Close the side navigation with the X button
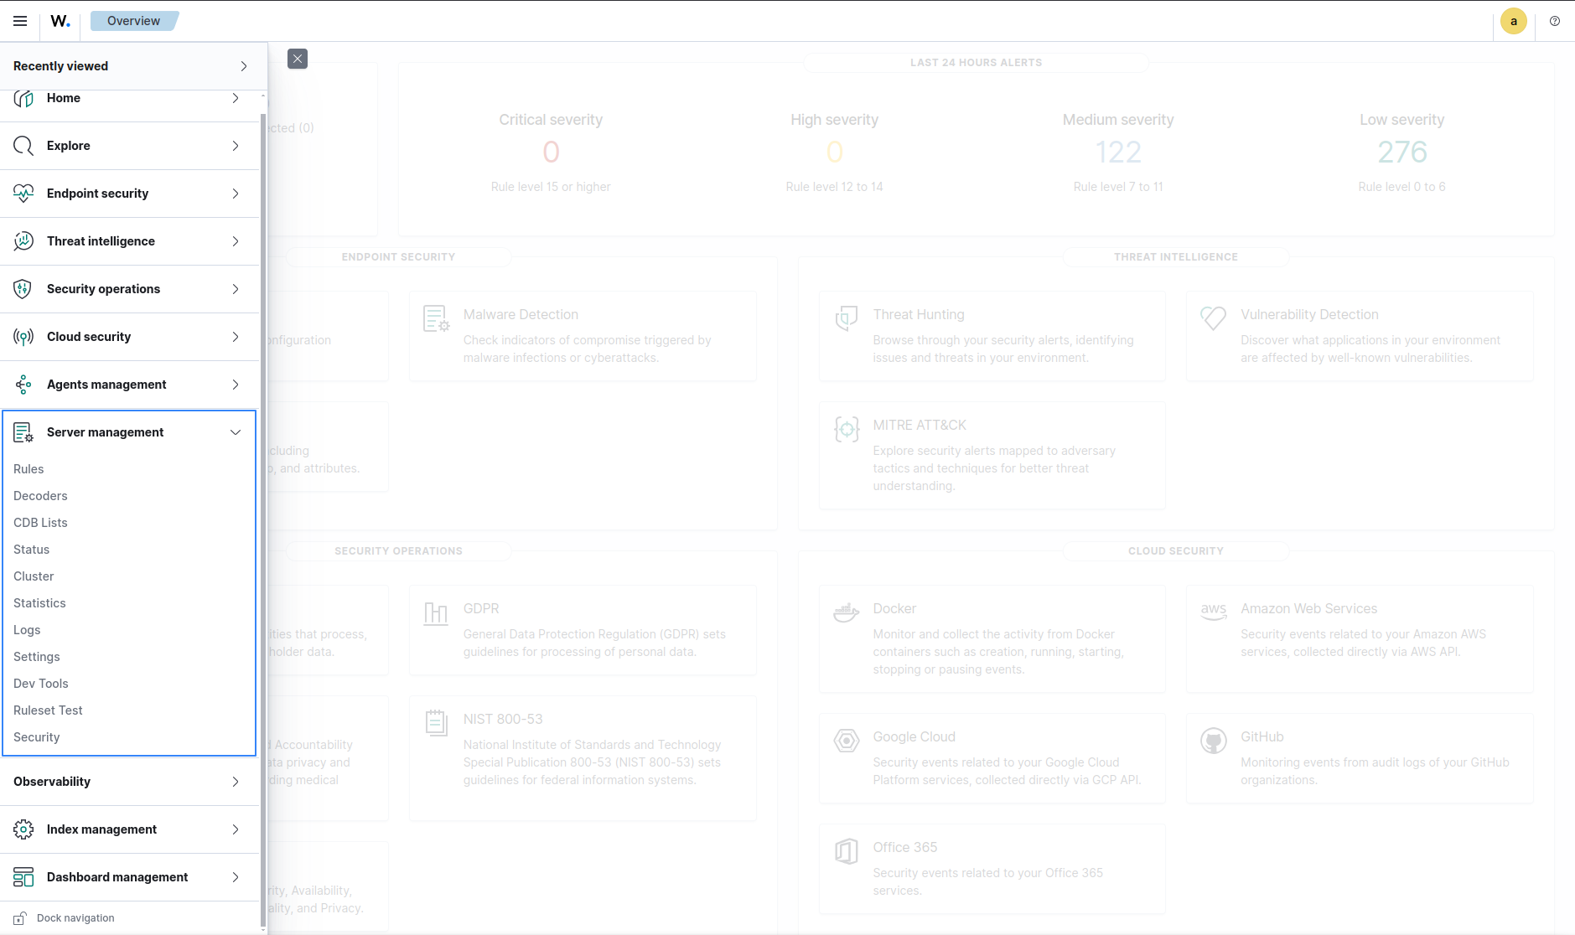The image size is (1575, 935). [298, 59]
